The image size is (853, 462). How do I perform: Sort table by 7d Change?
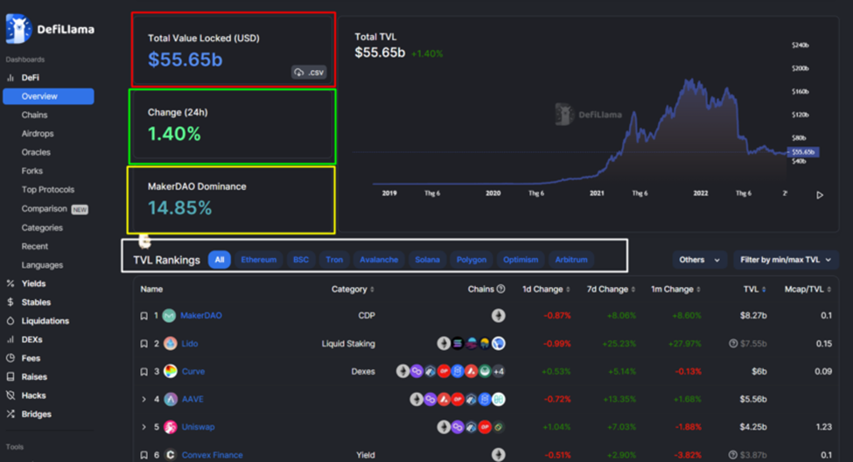(x=611, y=289)
